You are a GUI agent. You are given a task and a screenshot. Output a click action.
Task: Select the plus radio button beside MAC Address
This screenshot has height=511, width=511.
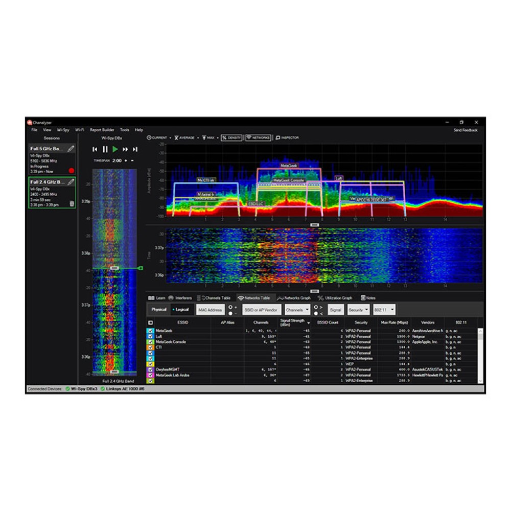click(231, 307)
